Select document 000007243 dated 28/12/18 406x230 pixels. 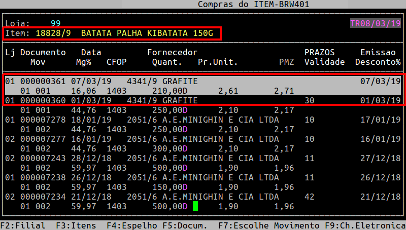click(x=43, y=158)
